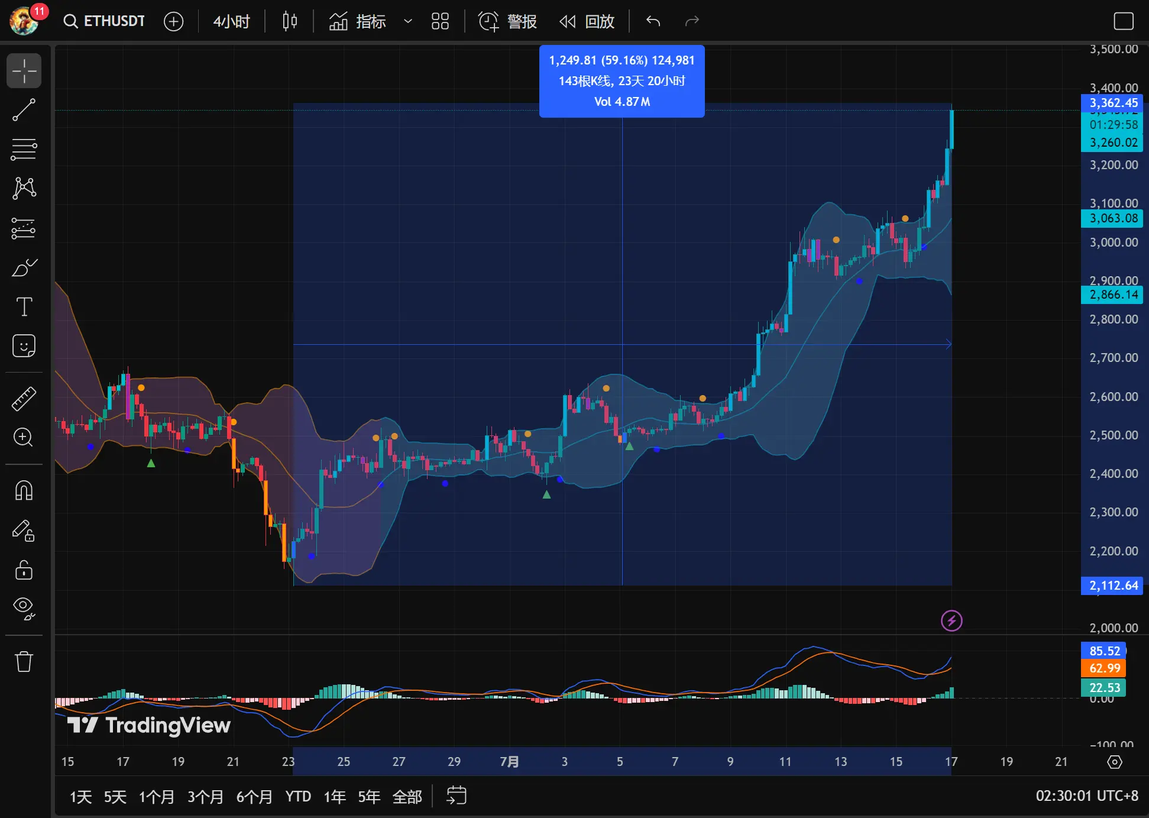This screenshot has height=818, width=1149.
Task: Open the 4小时 interval dropdown
Action: point(231,22)
